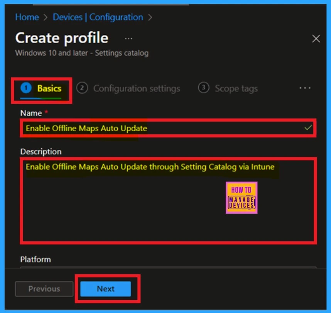Close the Create profile pane

tap(316, 39)
